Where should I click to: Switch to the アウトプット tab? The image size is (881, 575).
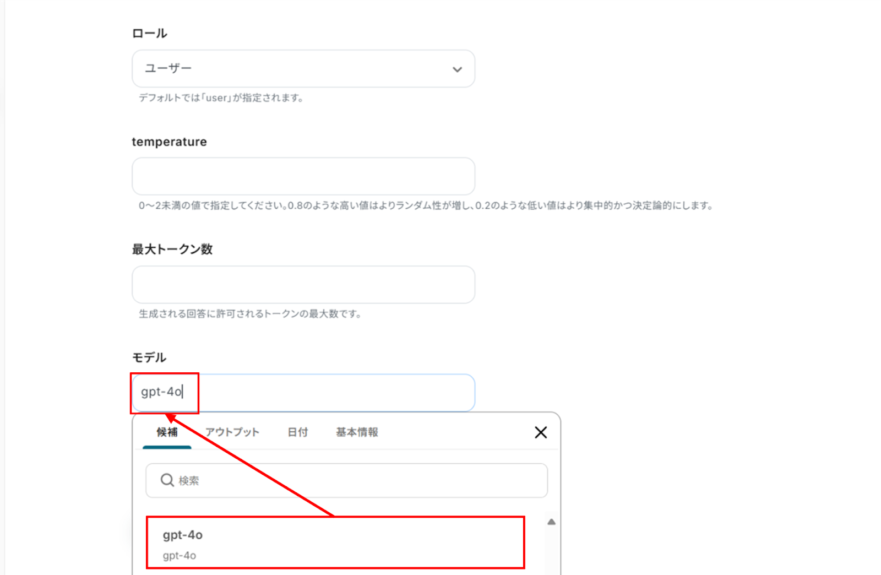click(232, 432)
